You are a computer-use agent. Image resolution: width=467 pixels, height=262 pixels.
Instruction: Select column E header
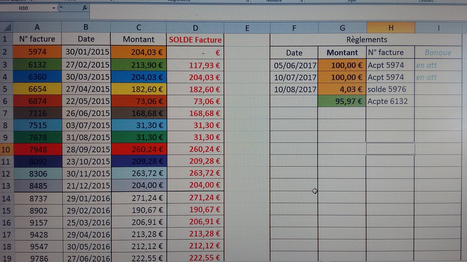(x=247, y=28)
